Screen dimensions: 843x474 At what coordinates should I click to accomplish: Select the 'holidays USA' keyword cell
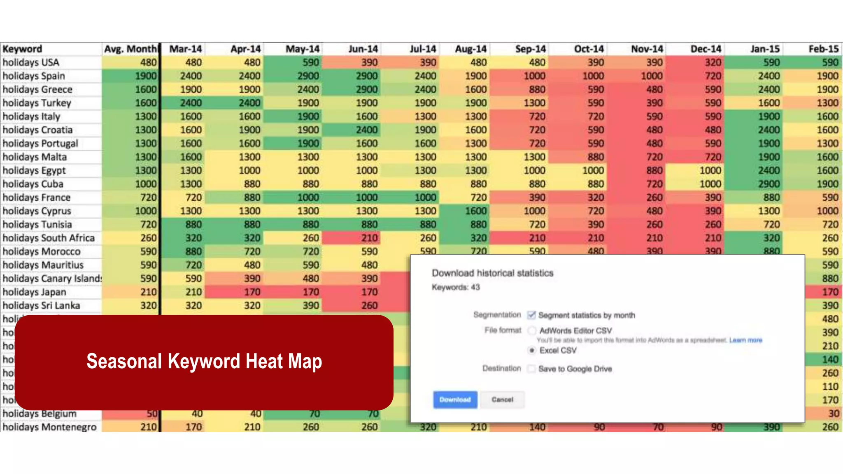pyautogui.click(x=51, y=63)
